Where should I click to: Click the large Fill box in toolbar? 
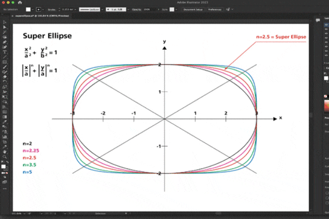point(3,167)
